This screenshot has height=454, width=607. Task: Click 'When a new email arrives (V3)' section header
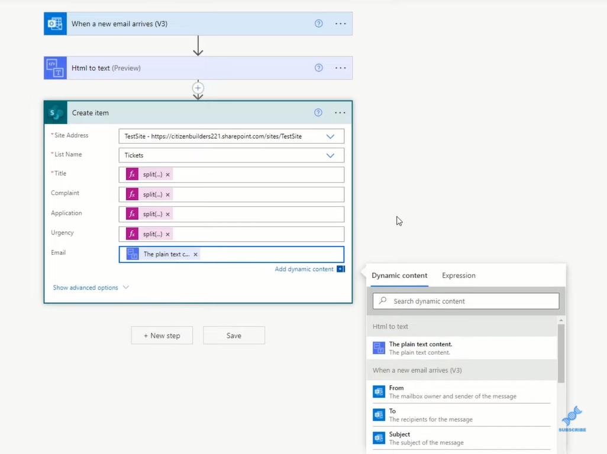(462, 370)
